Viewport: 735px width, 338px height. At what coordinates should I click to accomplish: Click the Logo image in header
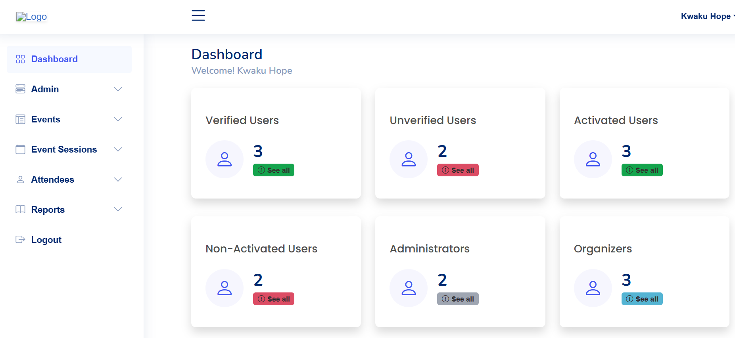[31, 17]
